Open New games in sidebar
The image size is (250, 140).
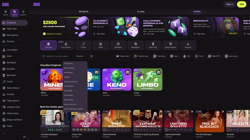[x=14, y=35]
